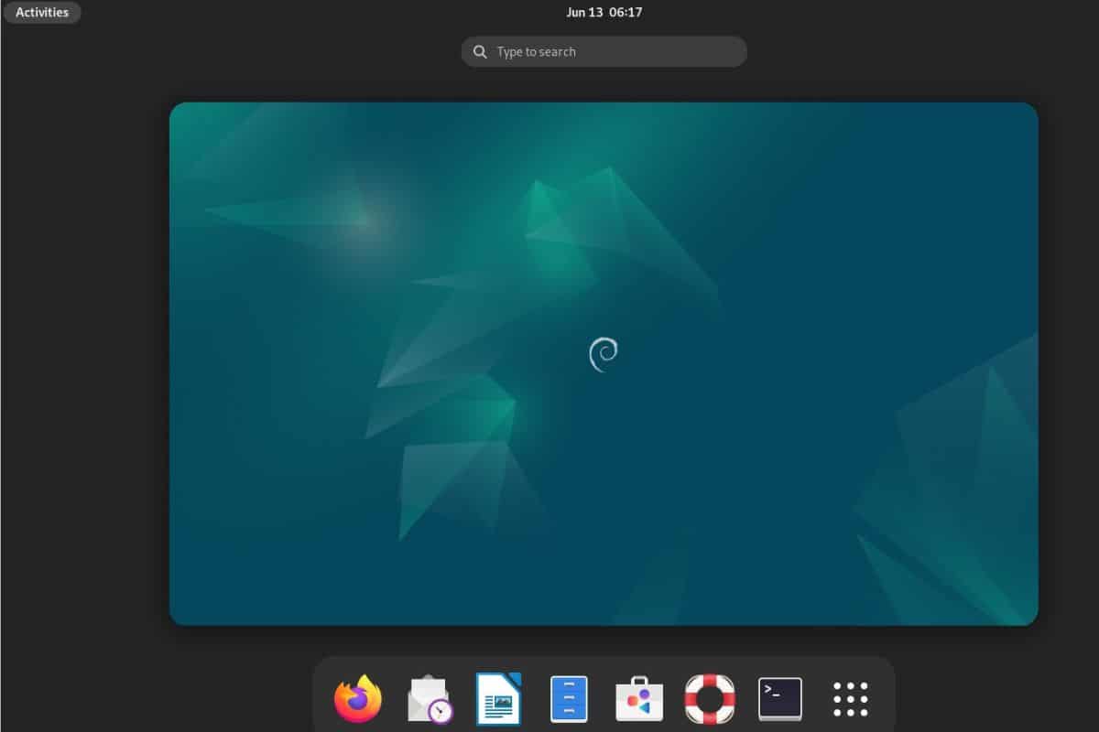Toggle the Activities overview closed

click(x=42, y=12)
